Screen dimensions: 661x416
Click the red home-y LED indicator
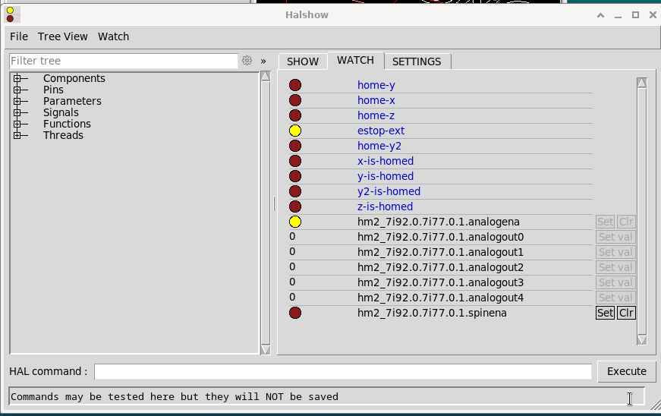click(x=295, y=85)
